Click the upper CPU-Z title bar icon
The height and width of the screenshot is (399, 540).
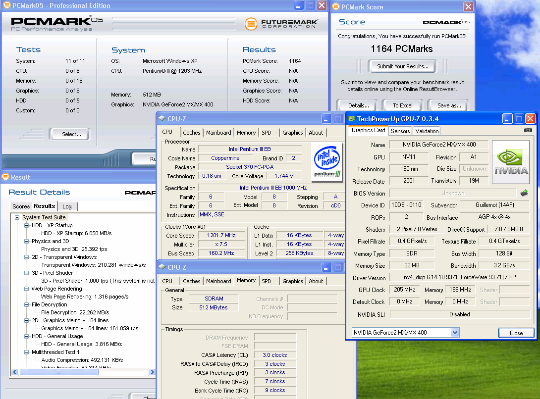[x=162, y=118]
